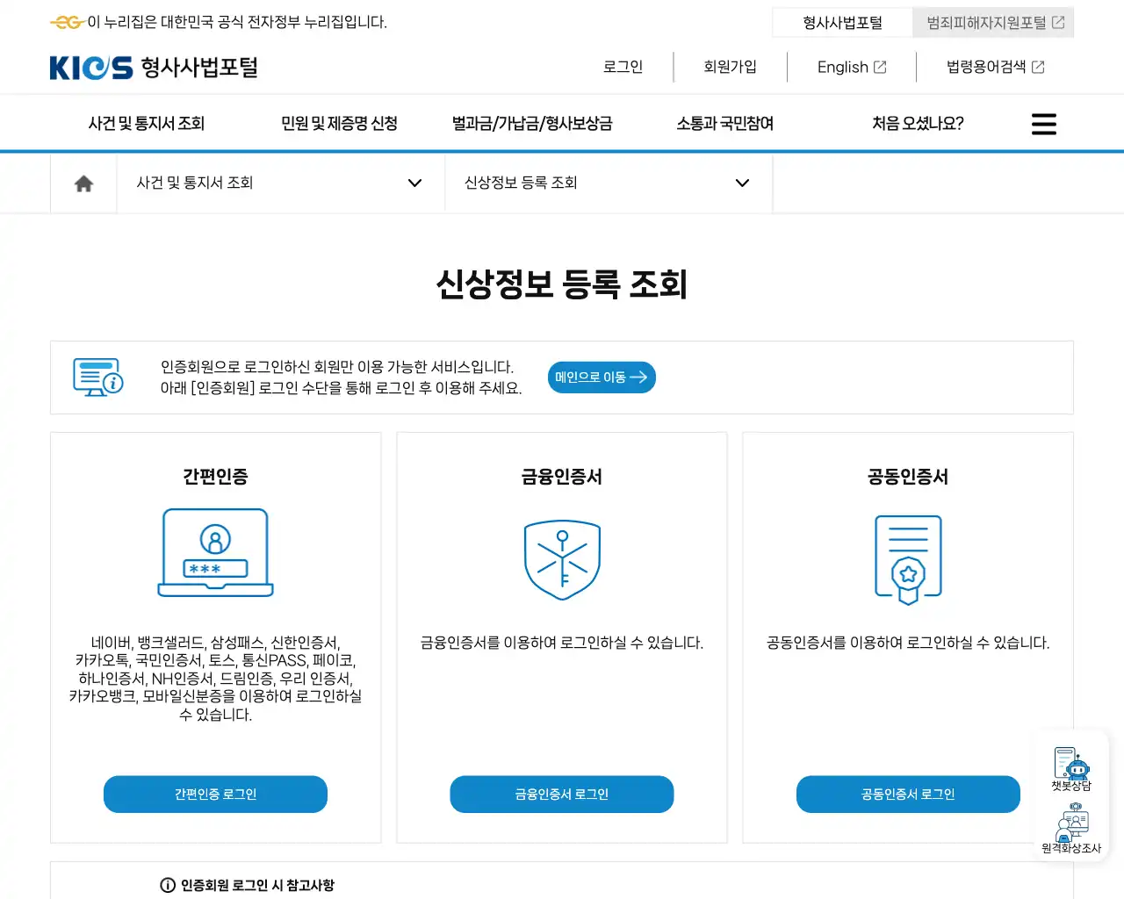Click the 간편인증 card heading
Screen dimensions: 1124x899
click(x=215, y=477)
